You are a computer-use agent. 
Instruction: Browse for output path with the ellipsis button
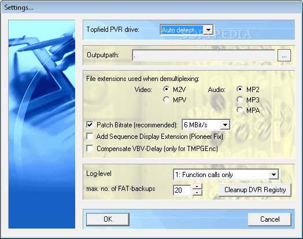point(284,56)
